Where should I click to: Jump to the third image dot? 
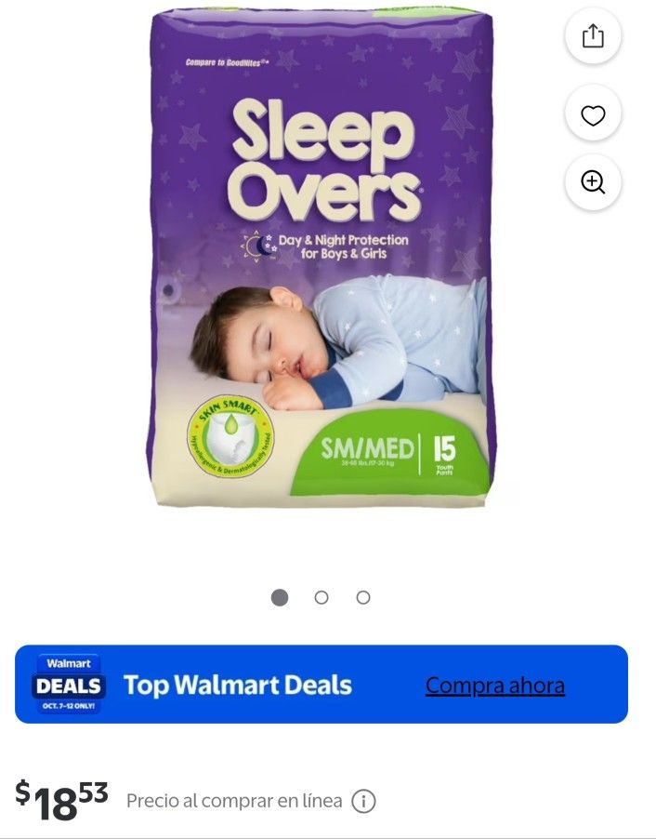[363, 597]
